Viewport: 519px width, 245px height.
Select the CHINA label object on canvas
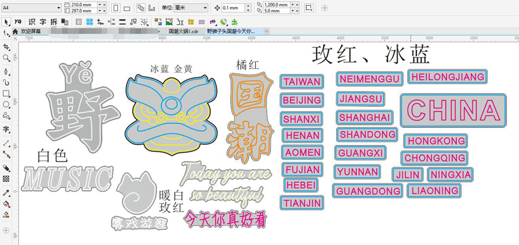click(453, 111)
